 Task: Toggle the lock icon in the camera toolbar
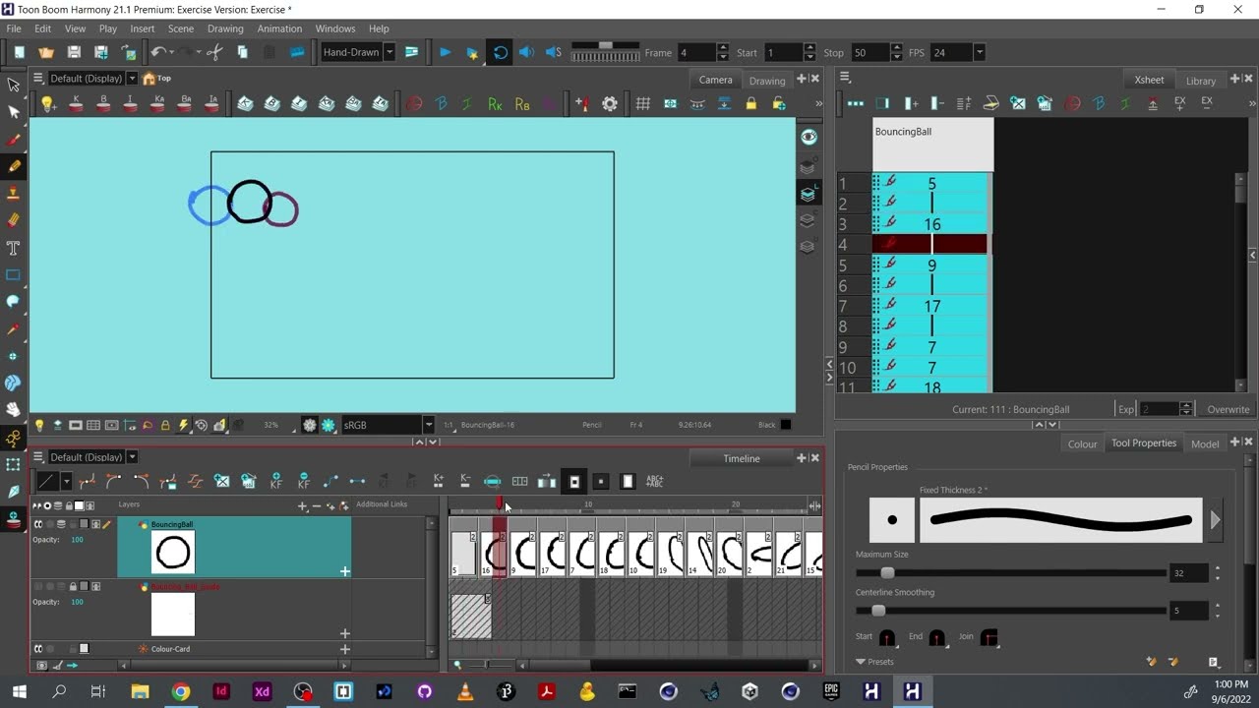click(751, 103)
